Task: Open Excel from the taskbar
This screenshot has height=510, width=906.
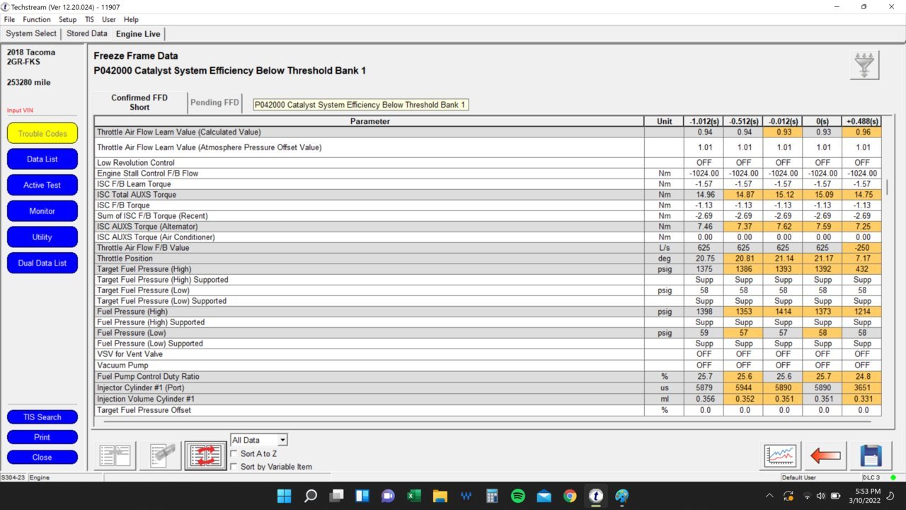Action: tap(414, 496)
